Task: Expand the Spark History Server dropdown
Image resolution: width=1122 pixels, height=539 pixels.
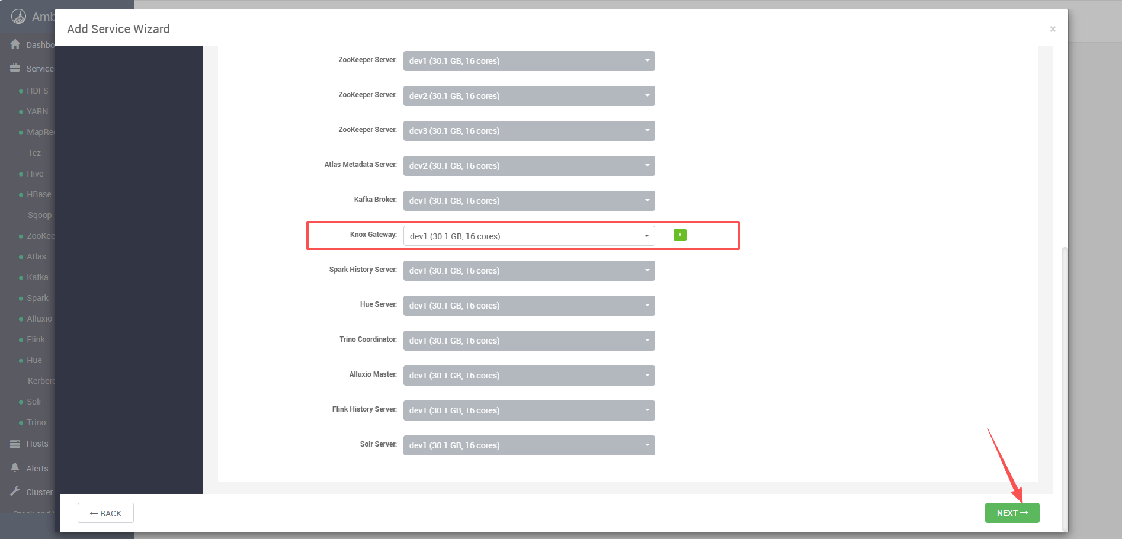Action: click(528, 271)
